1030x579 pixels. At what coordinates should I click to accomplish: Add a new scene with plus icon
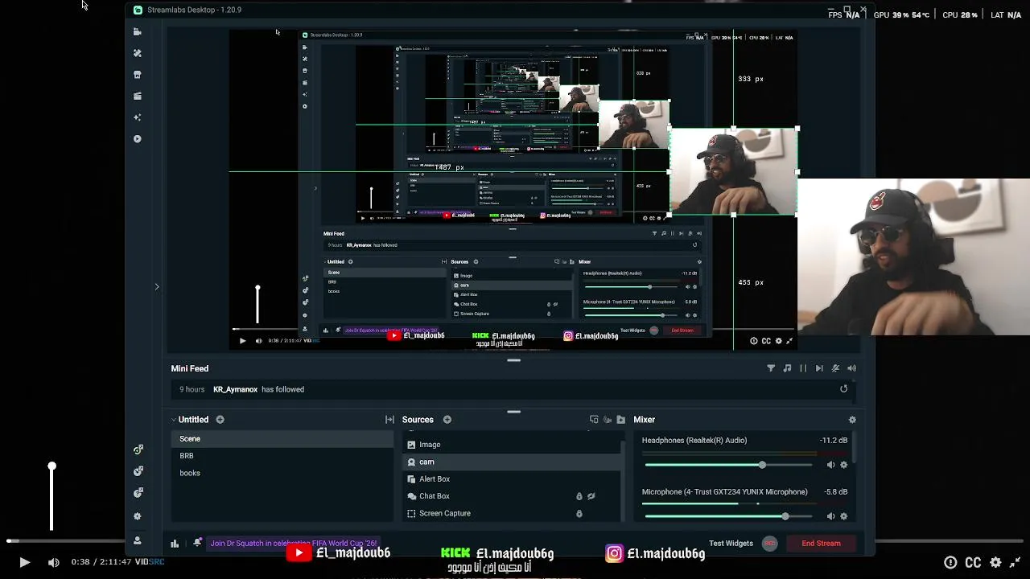click(x=220, y=420)
